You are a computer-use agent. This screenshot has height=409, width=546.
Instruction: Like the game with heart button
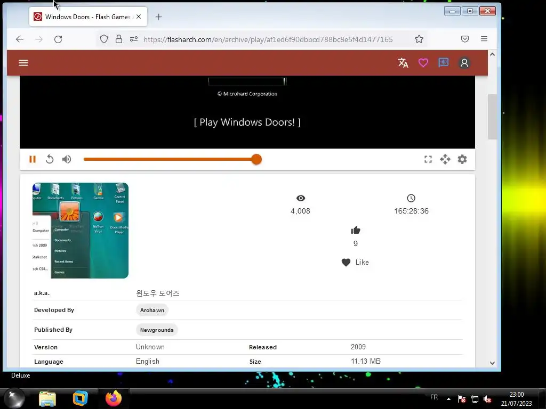point(355,262)
